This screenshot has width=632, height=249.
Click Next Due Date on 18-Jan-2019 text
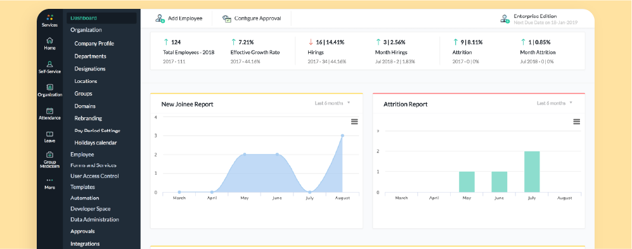click(x=545, y=23)
